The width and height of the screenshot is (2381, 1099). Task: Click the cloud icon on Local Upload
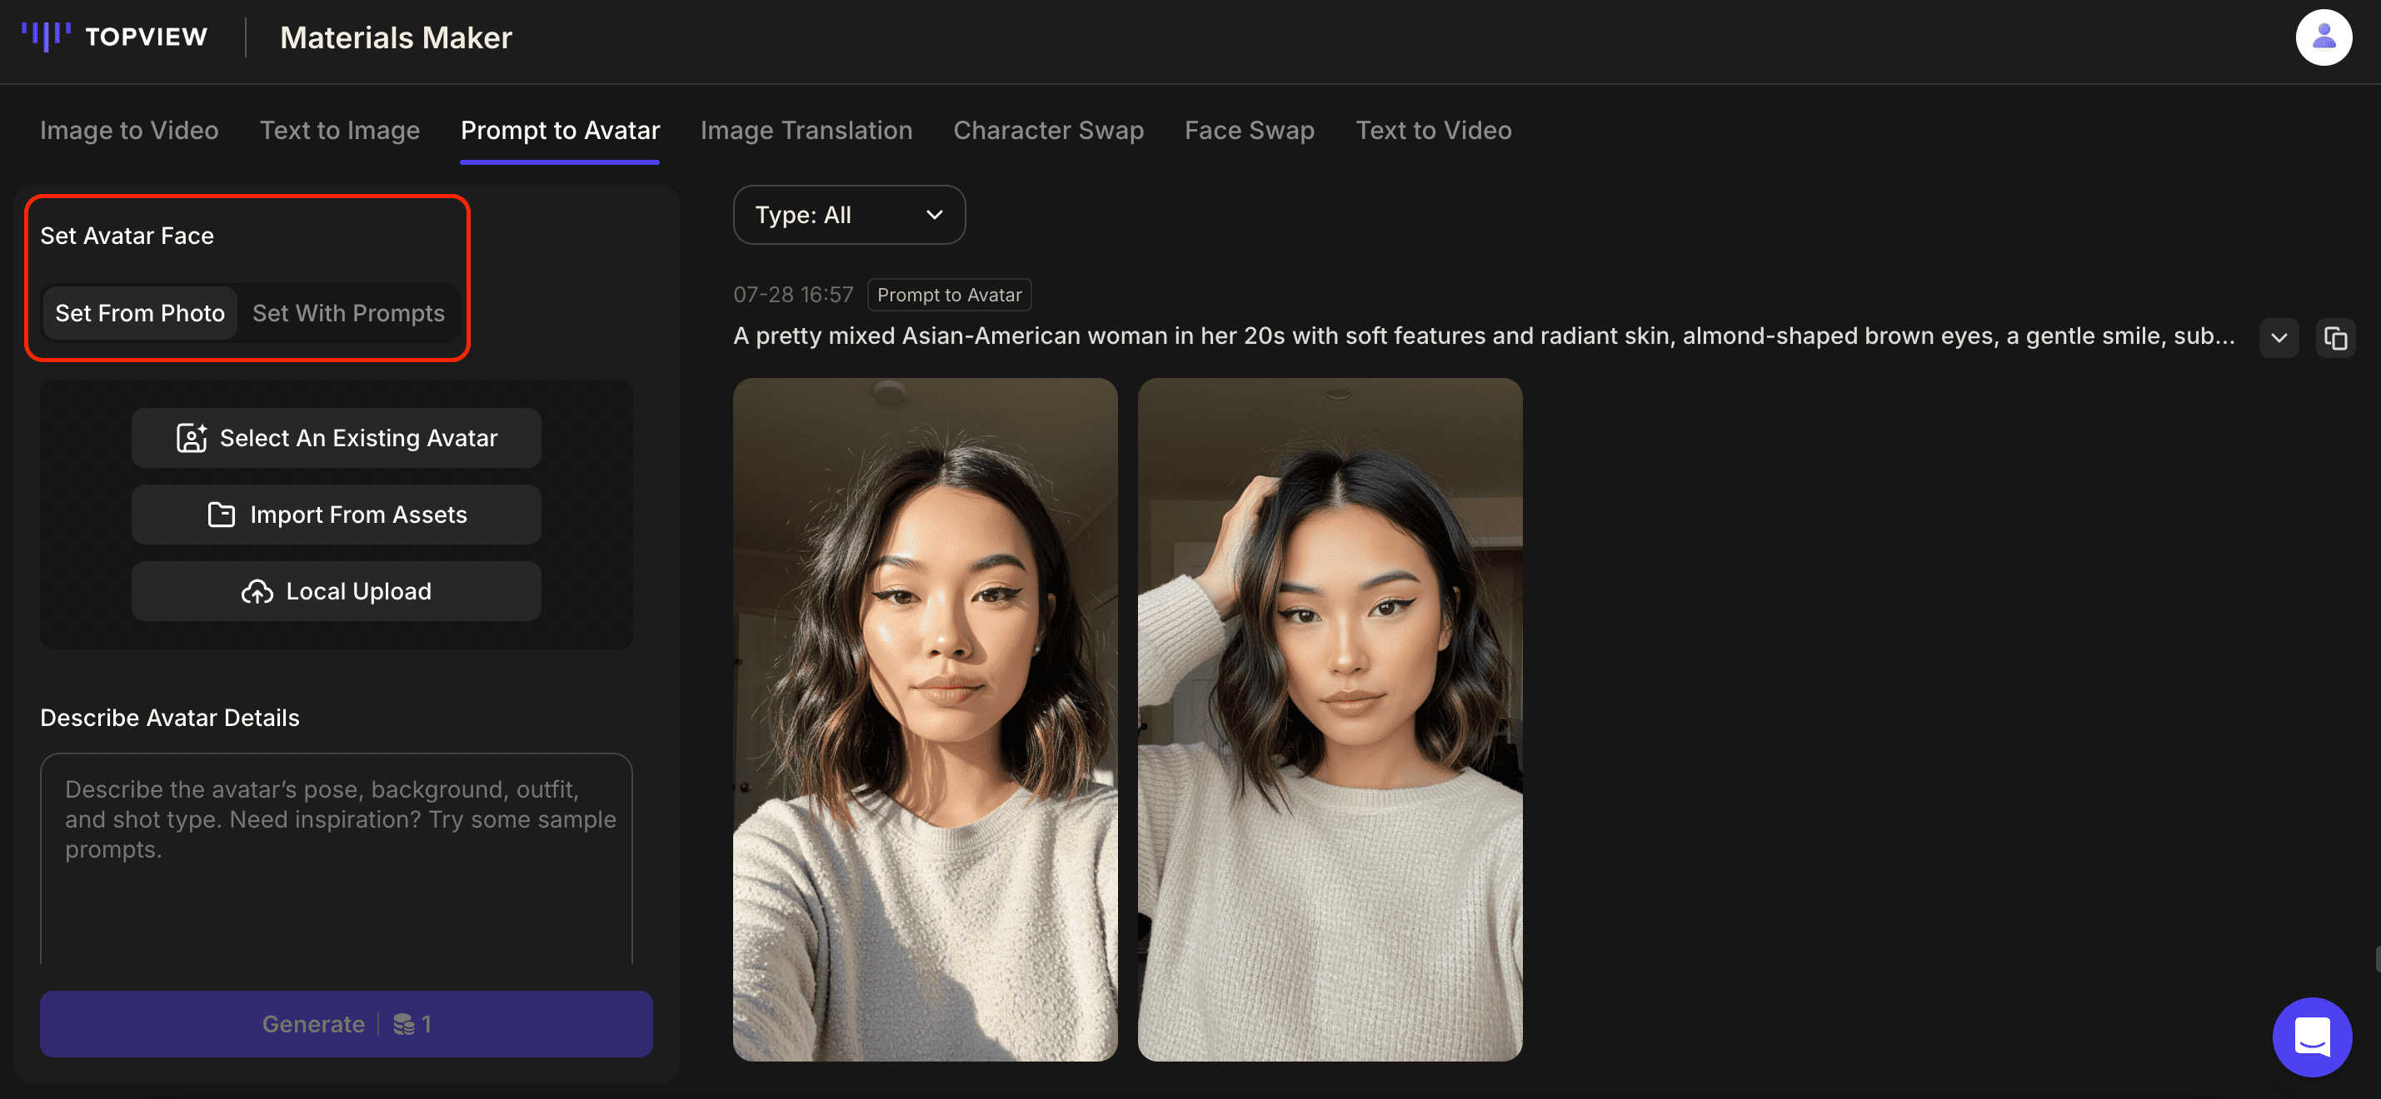coord(257,591)
